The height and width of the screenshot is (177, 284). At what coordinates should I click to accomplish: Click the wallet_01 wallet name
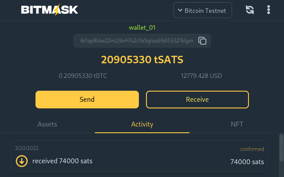point(142,27)
